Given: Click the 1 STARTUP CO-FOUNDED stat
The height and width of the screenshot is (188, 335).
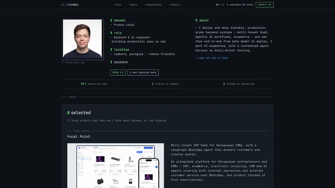Looking at the screenshot, I should click(x=165, y=84).
